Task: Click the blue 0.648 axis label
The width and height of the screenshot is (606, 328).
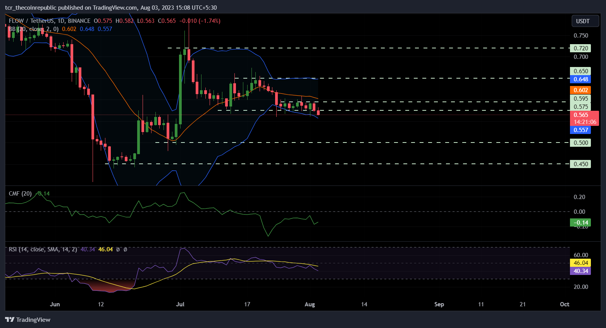Action: pyautogui.click(x=580, y=79)
